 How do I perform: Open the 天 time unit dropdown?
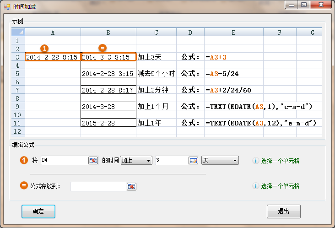point(220,160)
